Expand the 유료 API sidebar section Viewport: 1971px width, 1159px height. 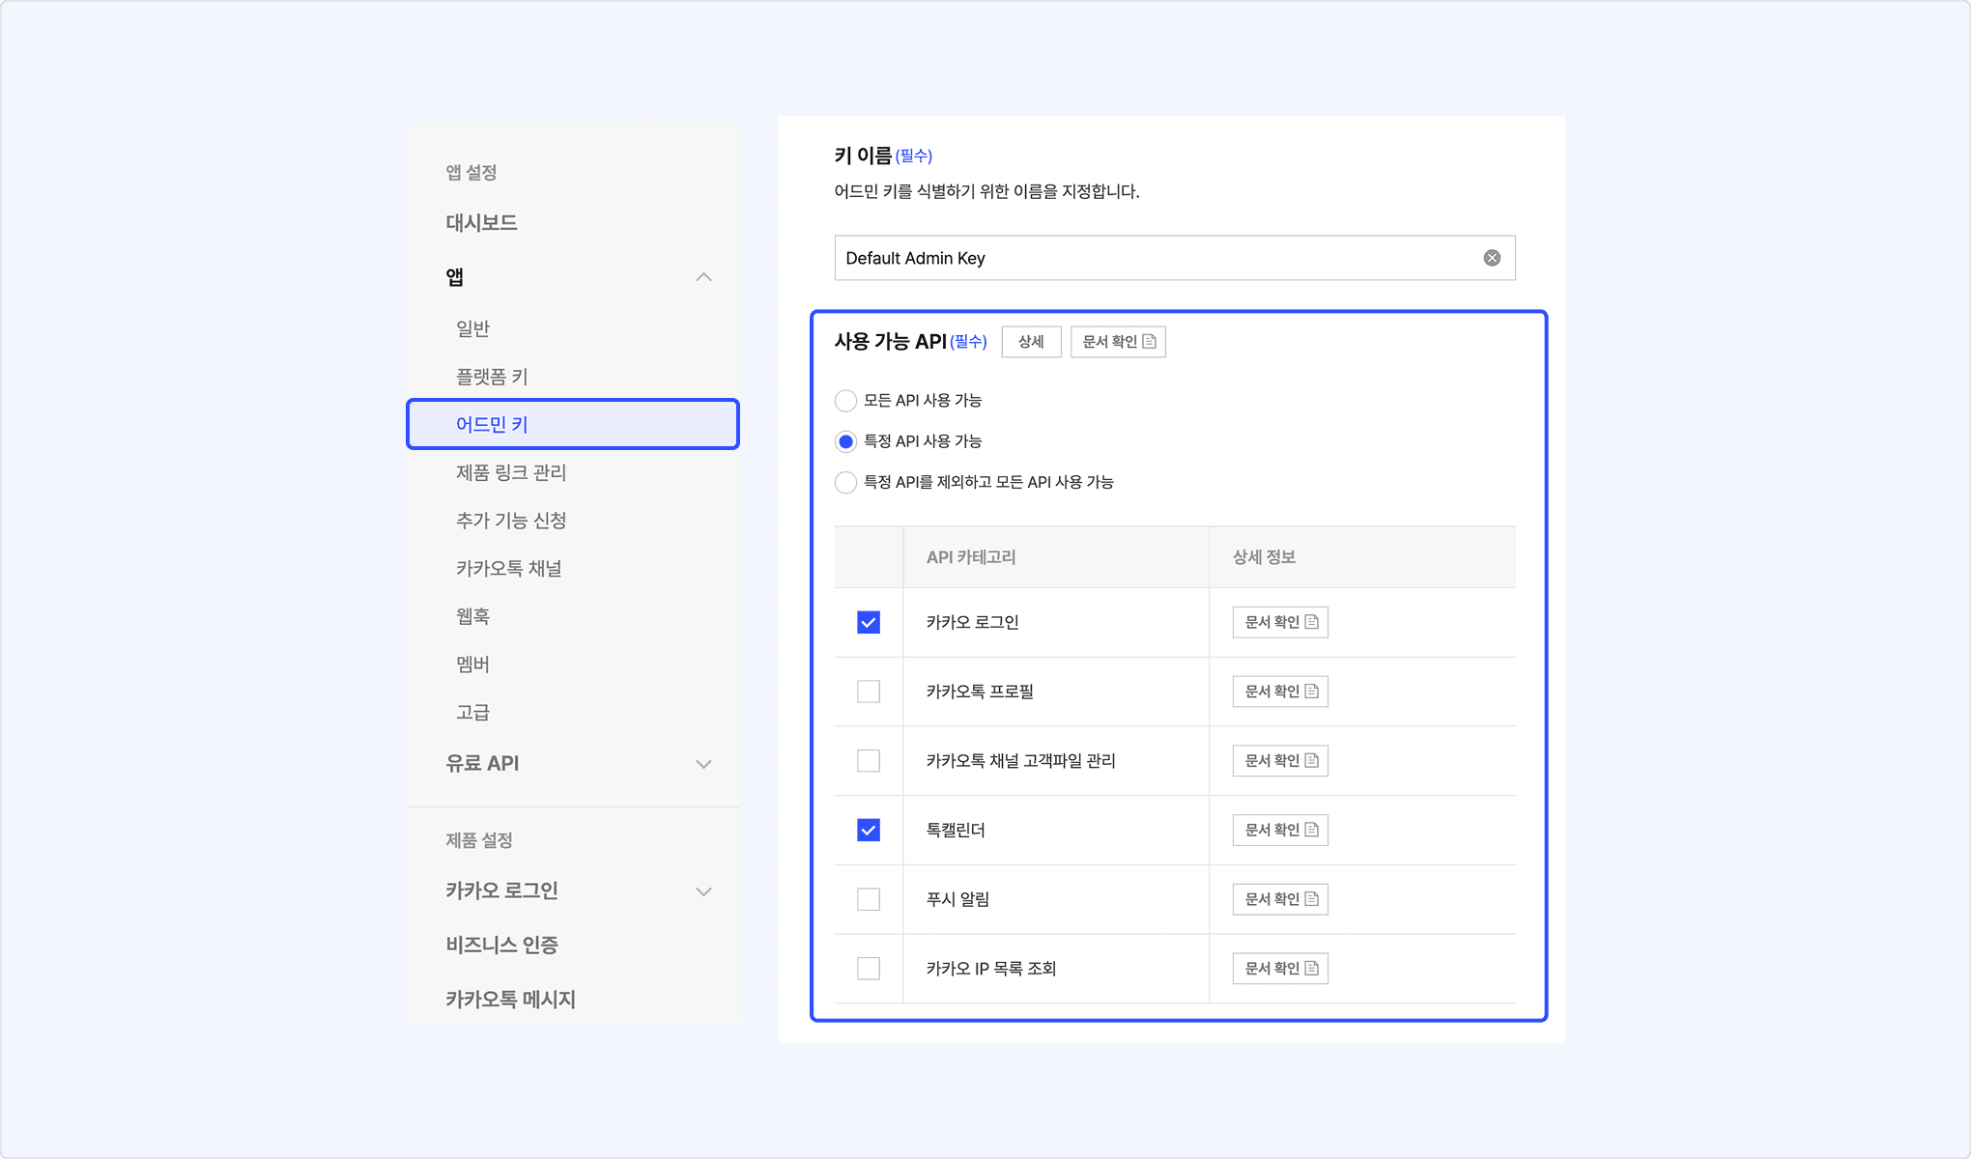(703, 764)
